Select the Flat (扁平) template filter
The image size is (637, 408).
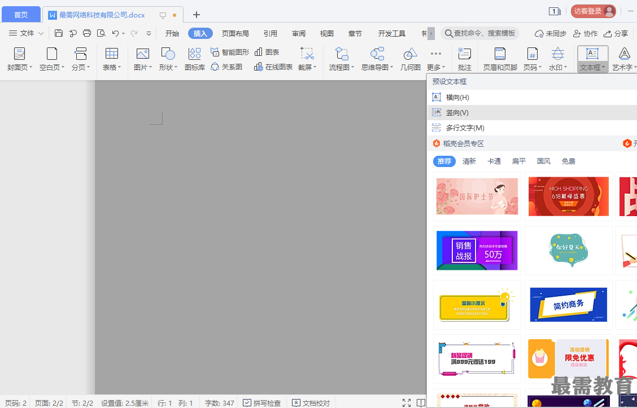click(x=519, y=161)
